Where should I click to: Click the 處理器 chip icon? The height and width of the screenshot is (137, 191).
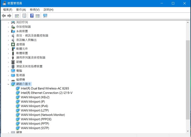13,45
